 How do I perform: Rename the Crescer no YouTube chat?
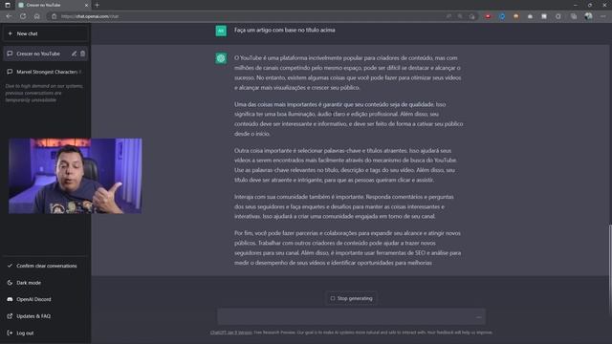point(74,54)
